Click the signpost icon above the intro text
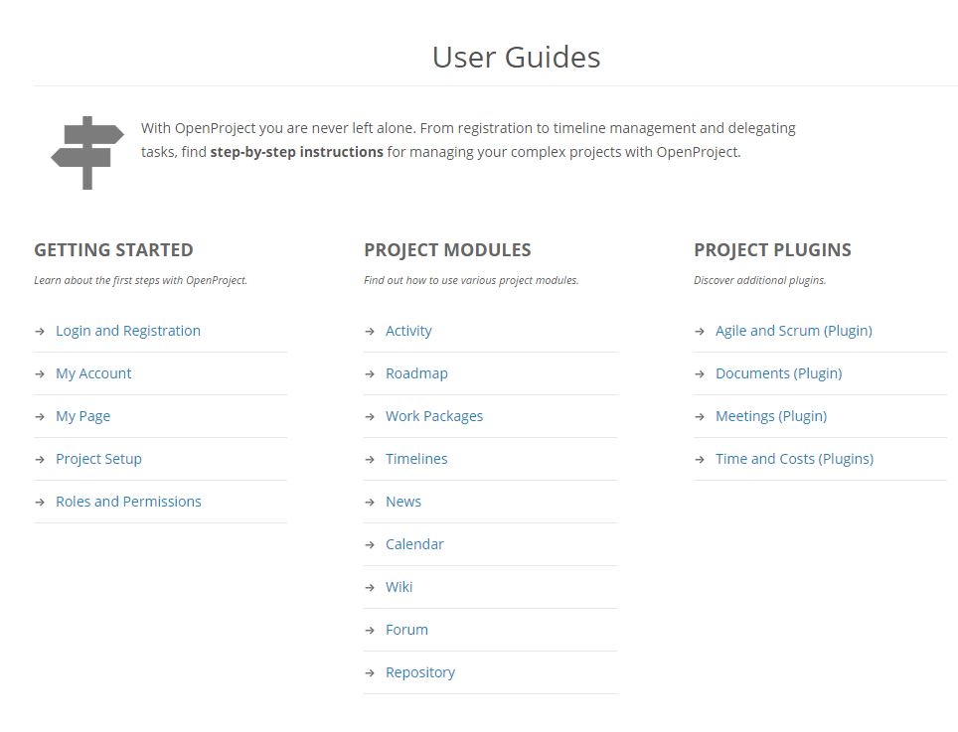Screen dimensions: 958x732 85,151
